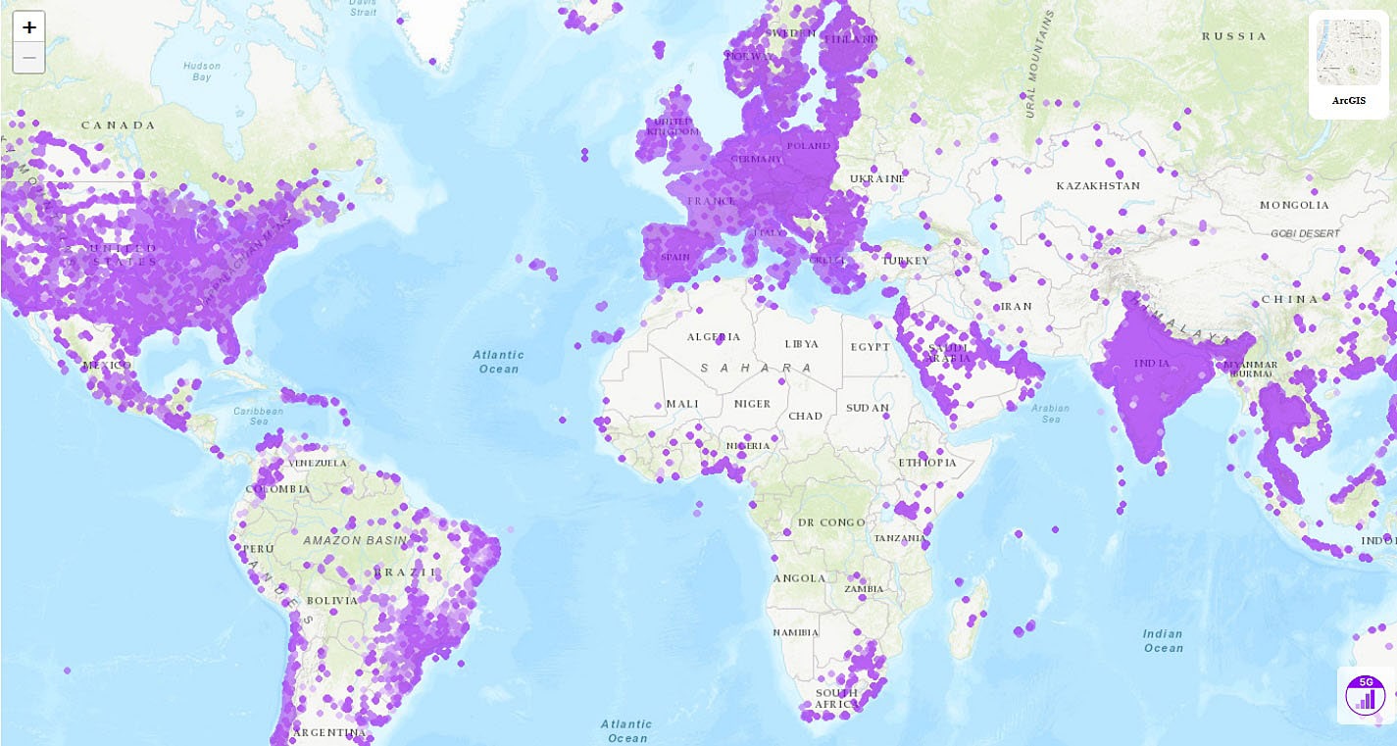Select the IRAN label

[x=1017, y=306]
